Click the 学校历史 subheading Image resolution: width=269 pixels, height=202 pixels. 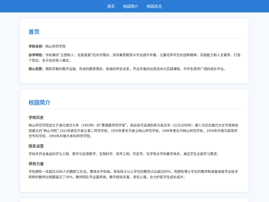click(x=36, y=118)
